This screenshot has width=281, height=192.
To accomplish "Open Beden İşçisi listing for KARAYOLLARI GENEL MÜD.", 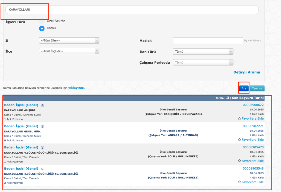I will (x=21, y=126).
